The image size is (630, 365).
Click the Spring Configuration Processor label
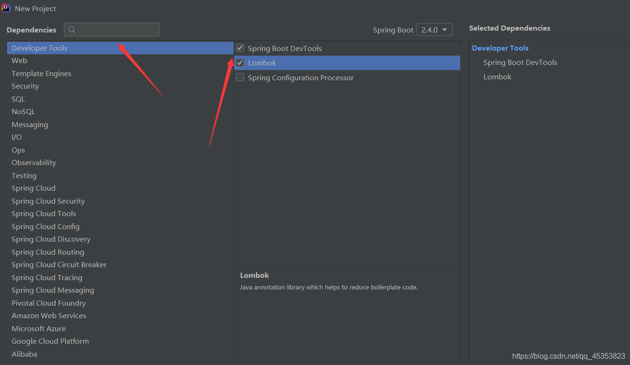[x=301, y=77]
